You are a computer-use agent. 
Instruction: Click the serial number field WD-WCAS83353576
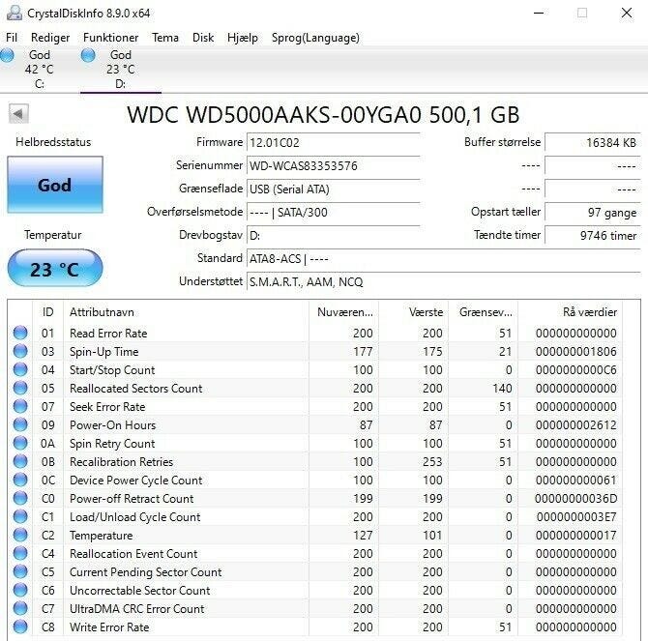tap(333, 166)
